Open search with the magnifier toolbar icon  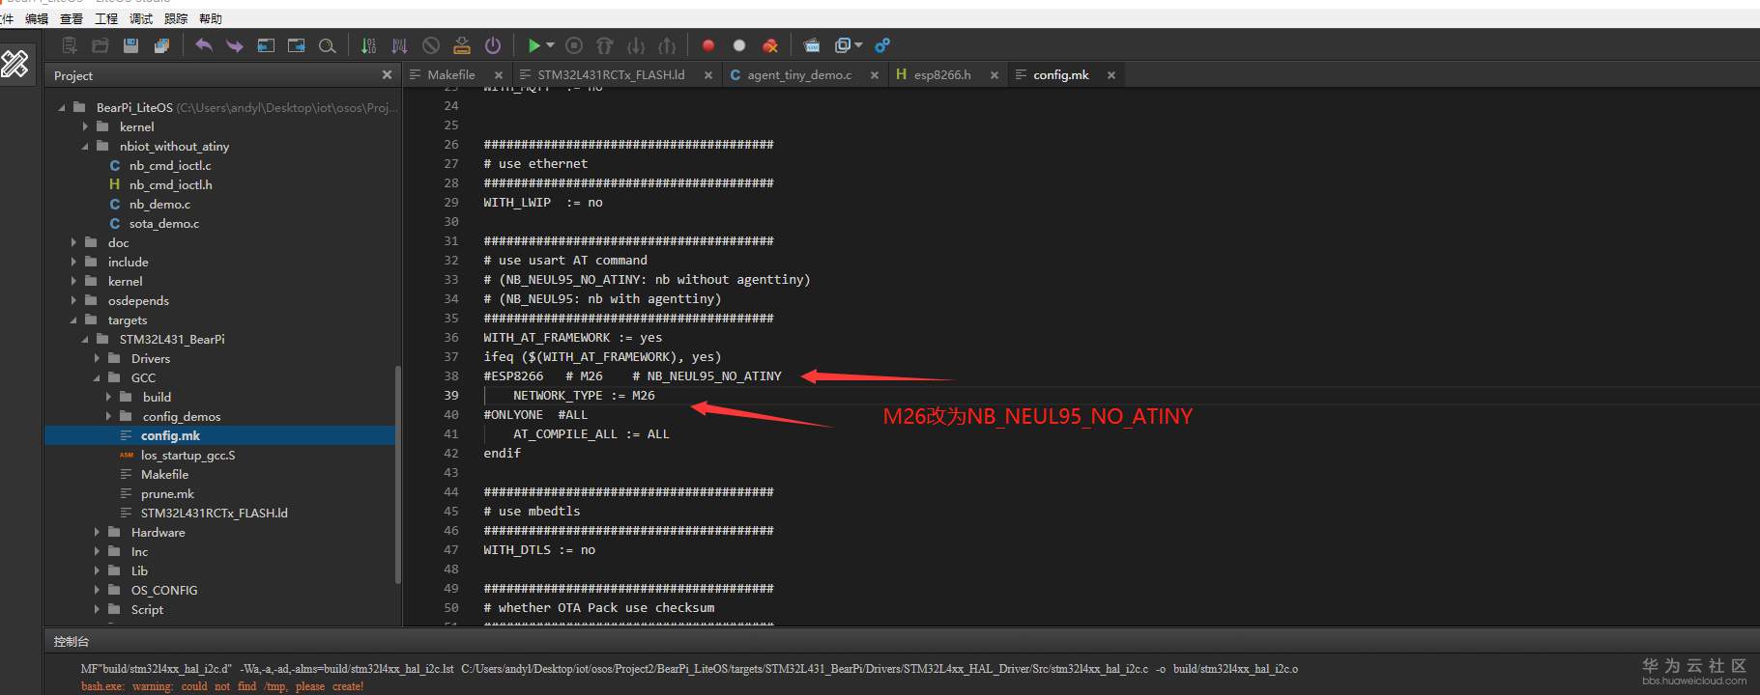click(x=328, y=45)
